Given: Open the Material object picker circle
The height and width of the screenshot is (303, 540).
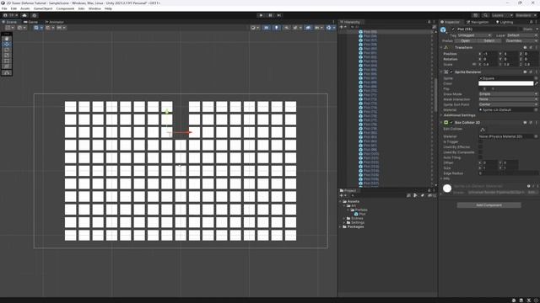Looking at the screenshot, I should click(x=537, y=110).
